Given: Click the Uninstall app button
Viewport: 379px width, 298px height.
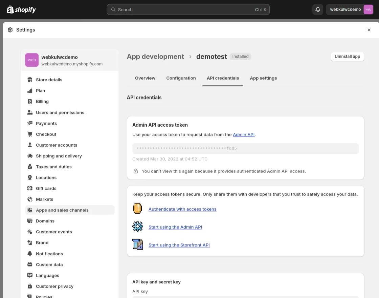Looking at the screenshot, I should click(347, 57).
